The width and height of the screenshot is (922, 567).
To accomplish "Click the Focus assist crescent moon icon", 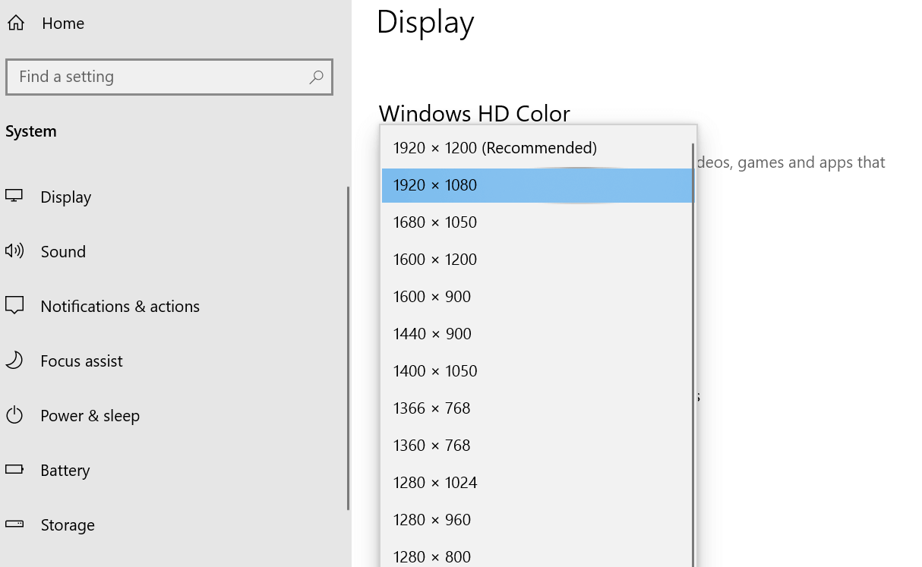I will pos(15,361).
